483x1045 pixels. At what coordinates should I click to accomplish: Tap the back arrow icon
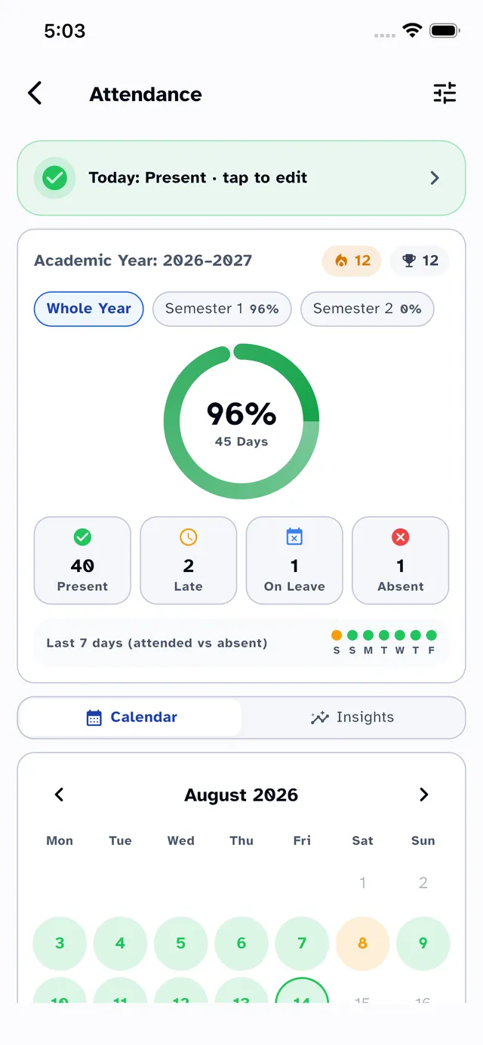coord(35,94)
